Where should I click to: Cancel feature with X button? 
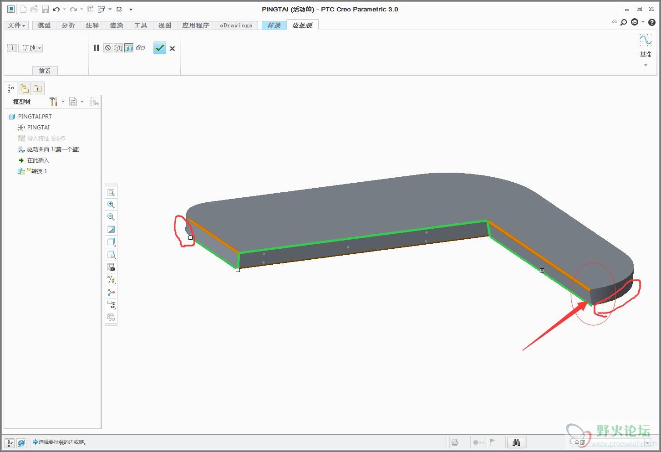[x=172, y=48]
